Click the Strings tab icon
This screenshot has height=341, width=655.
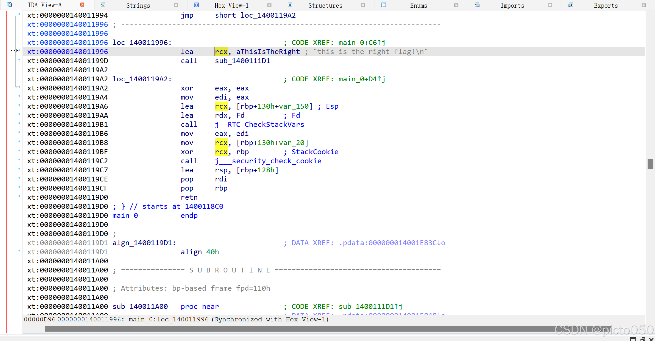pos(103,5)
